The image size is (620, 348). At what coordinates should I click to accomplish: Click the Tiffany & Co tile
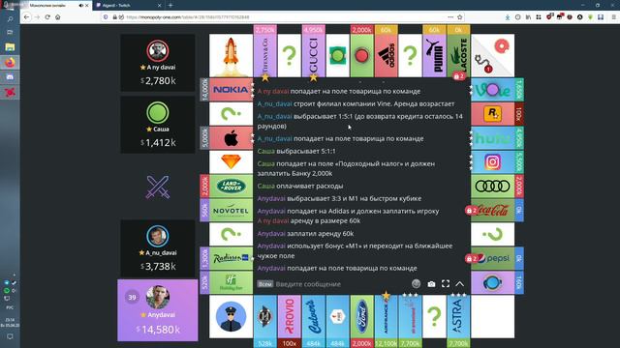pos(264,55)
